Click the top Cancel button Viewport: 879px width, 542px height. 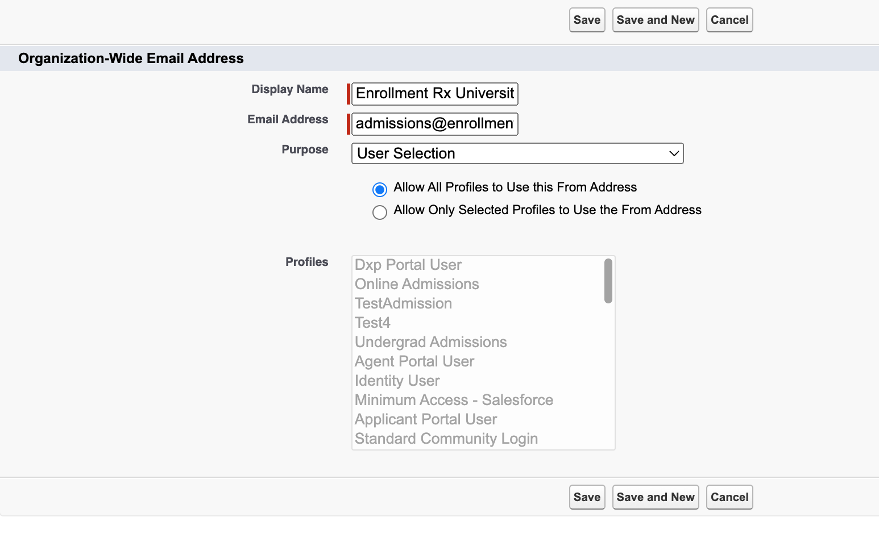729,20
